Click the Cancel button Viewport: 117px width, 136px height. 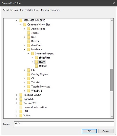point(106,131)
